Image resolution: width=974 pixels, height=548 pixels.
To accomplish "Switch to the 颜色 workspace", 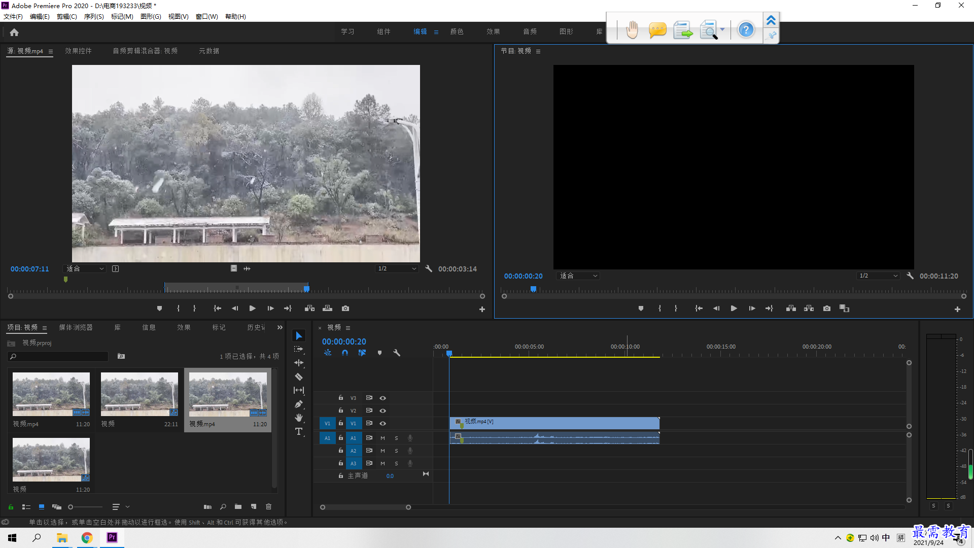I will pyautogui.click(x=457, y=31).
